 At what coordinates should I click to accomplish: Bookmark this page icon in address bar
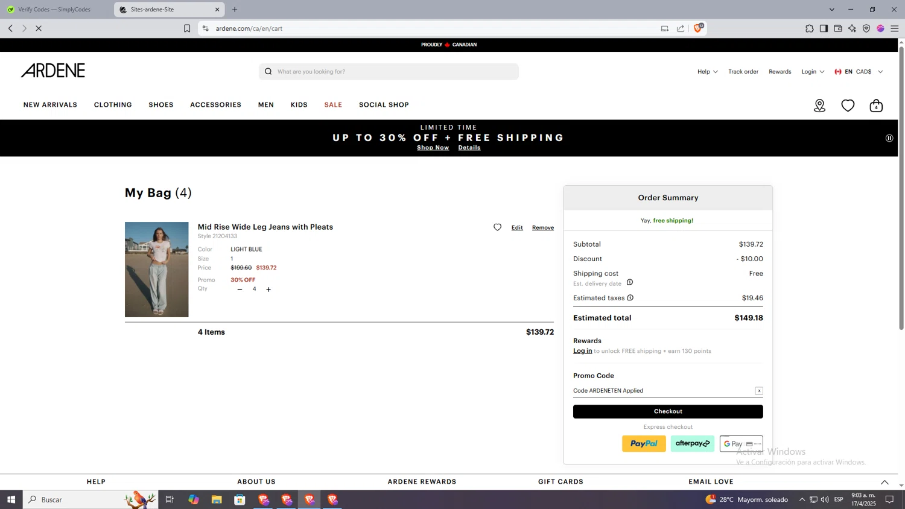click(187, 28)
